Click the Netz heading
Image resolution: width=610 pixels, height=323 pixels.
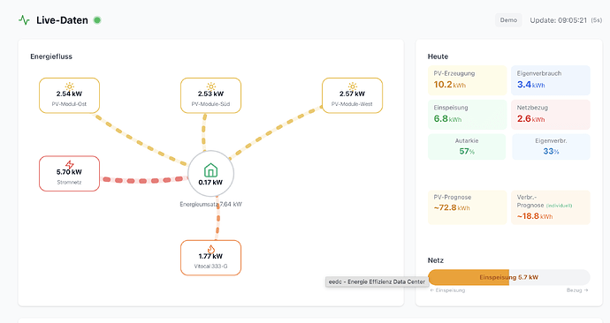(x=436, y=260)
